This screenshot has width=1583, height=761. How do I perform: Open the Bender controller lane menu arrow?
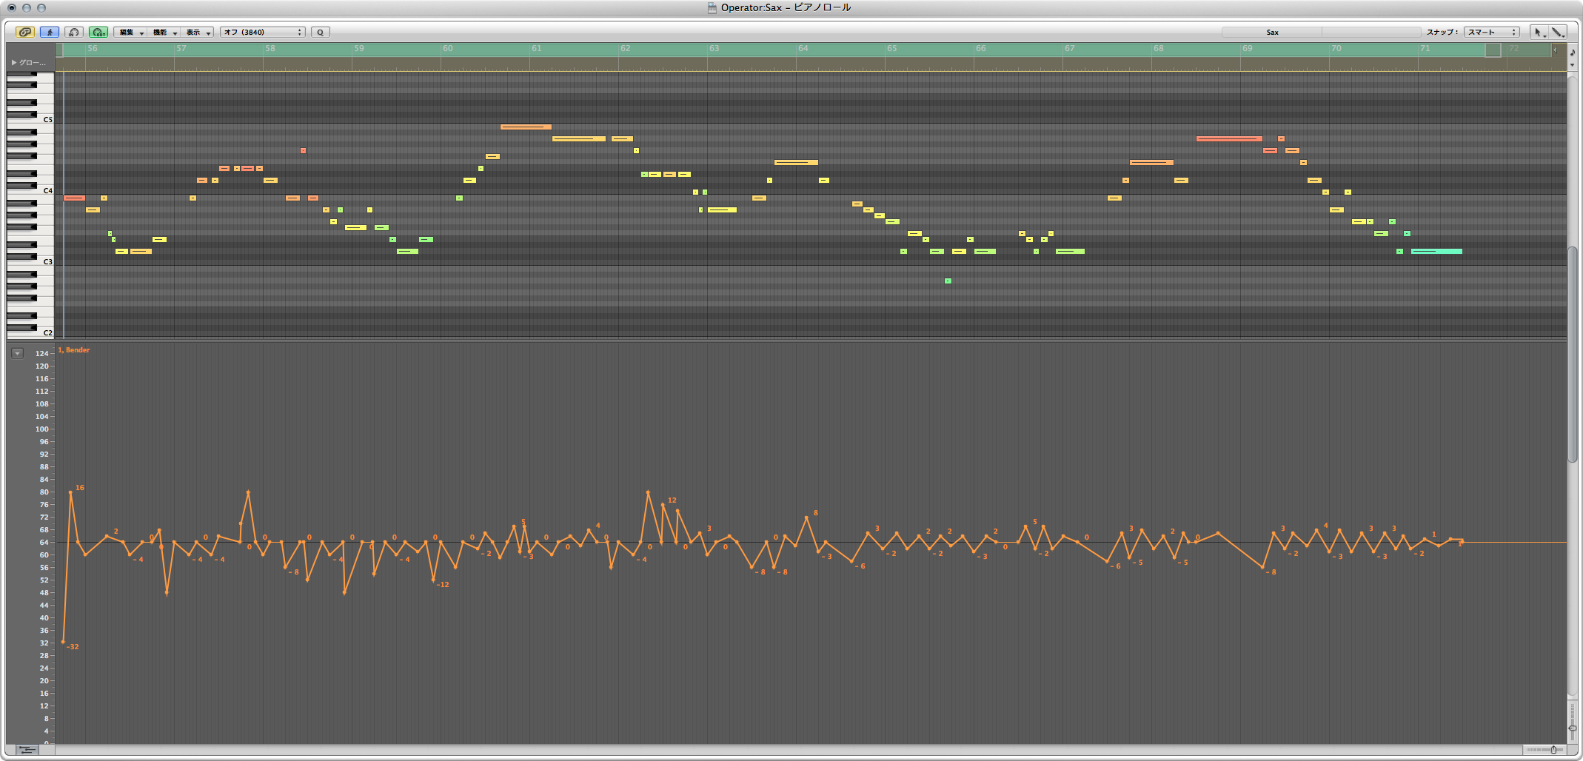[17, 353]
